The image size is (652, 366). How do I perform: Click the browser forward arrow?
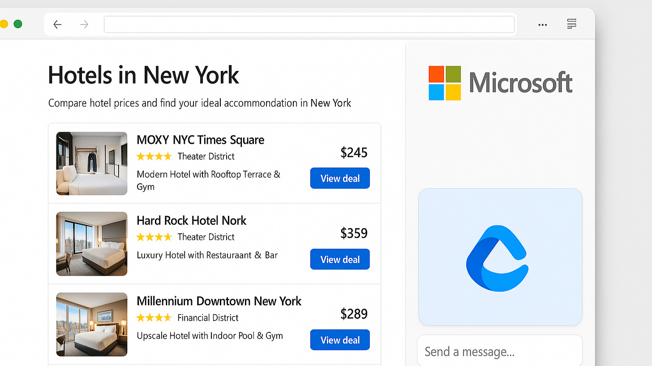coord(84,25)
